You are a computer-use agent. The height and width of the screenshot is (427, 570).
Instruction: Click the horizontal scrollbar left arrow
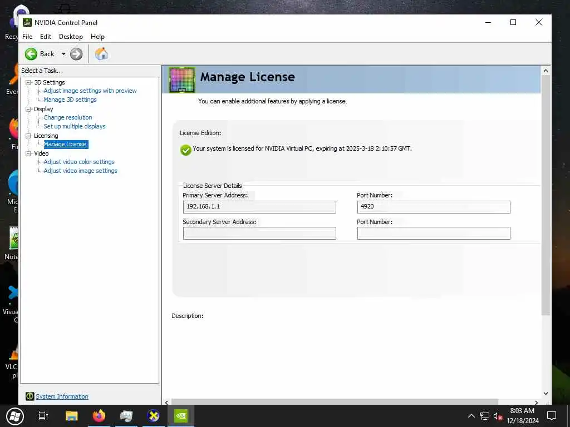click(x=166, y=403)
